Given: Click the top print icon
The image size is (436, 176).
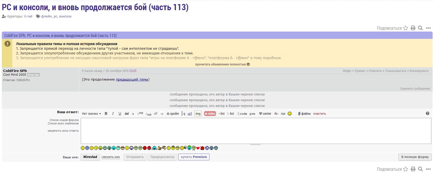Looking at the screenshot, I should point(413,28).
